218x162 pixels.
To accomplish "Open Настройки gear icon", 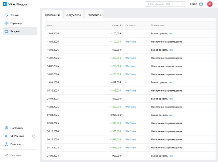I will point(6,128).
